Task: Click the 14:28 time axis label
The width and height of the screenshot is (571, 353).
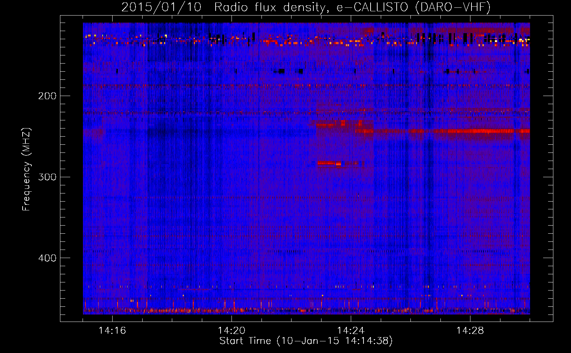Action: click(x=470, y=331)
